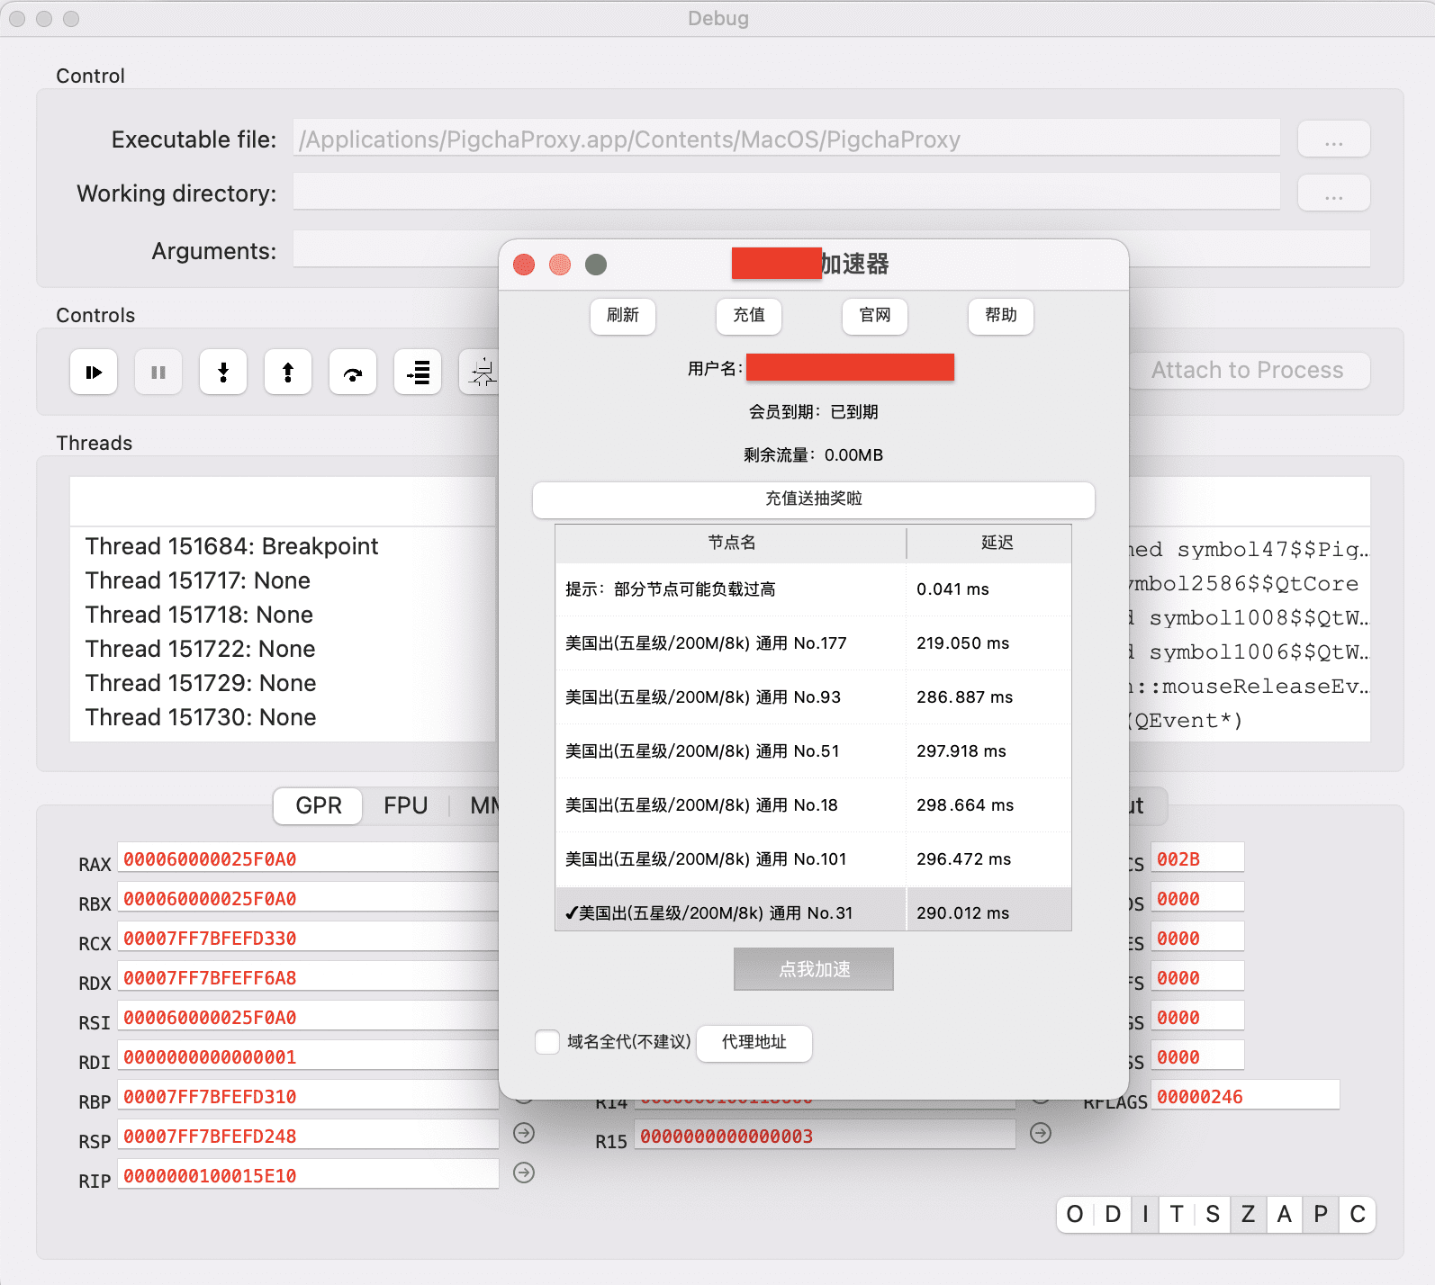Open the 帮助 help button
1435x1285 pixels.
(x=1001, y=316)
